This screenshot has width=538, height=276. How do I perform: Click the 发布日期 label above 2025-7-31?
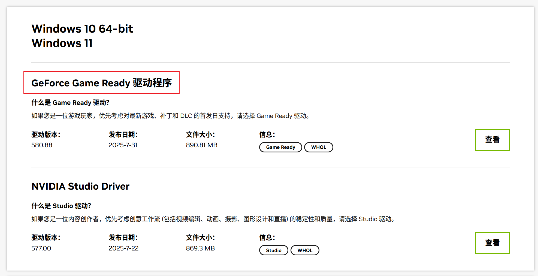[123, 135]
